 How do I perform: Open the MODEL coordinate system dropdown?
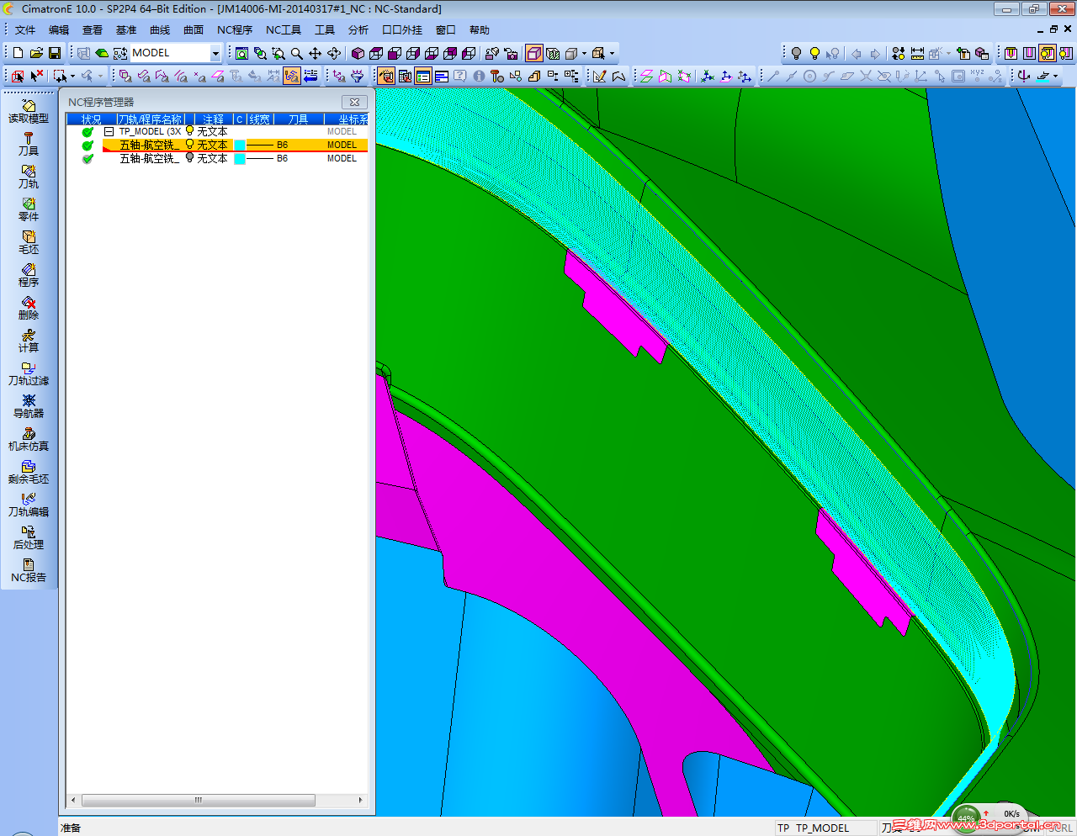coord(215,53)
